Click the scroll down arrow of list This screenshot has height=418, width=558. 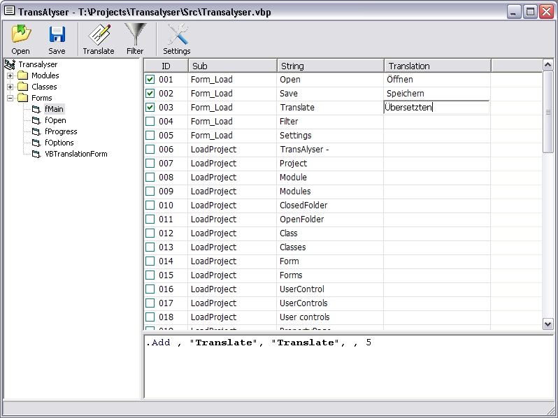[548, 324]
